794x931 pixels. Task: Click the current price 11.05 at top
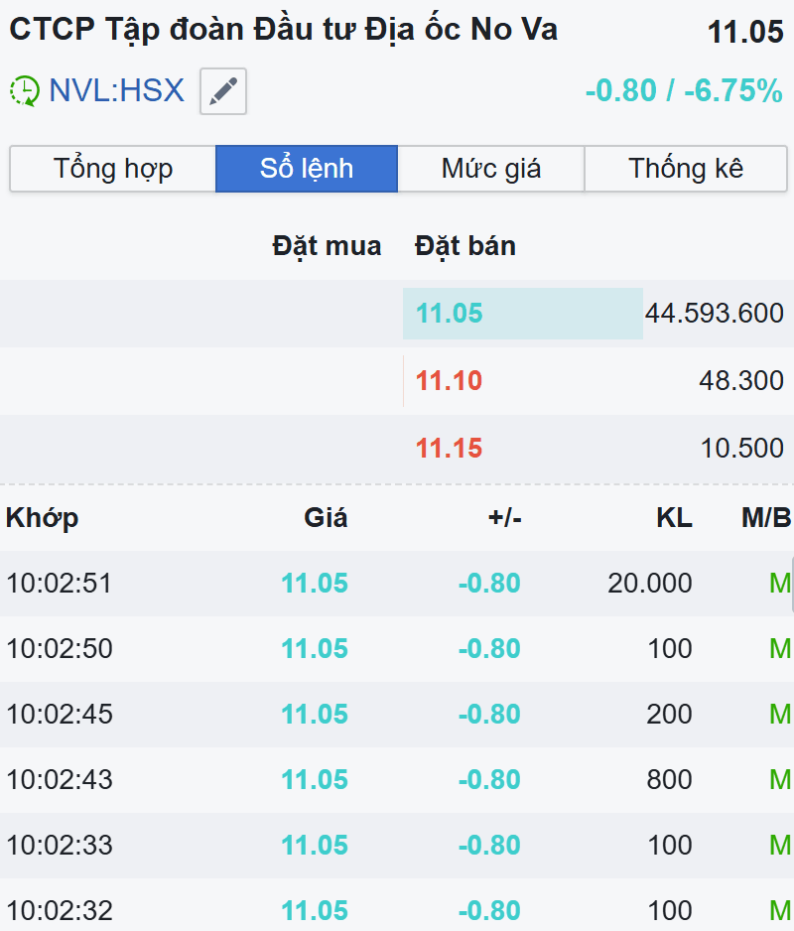pyautogui.click(x=745, y=32)
